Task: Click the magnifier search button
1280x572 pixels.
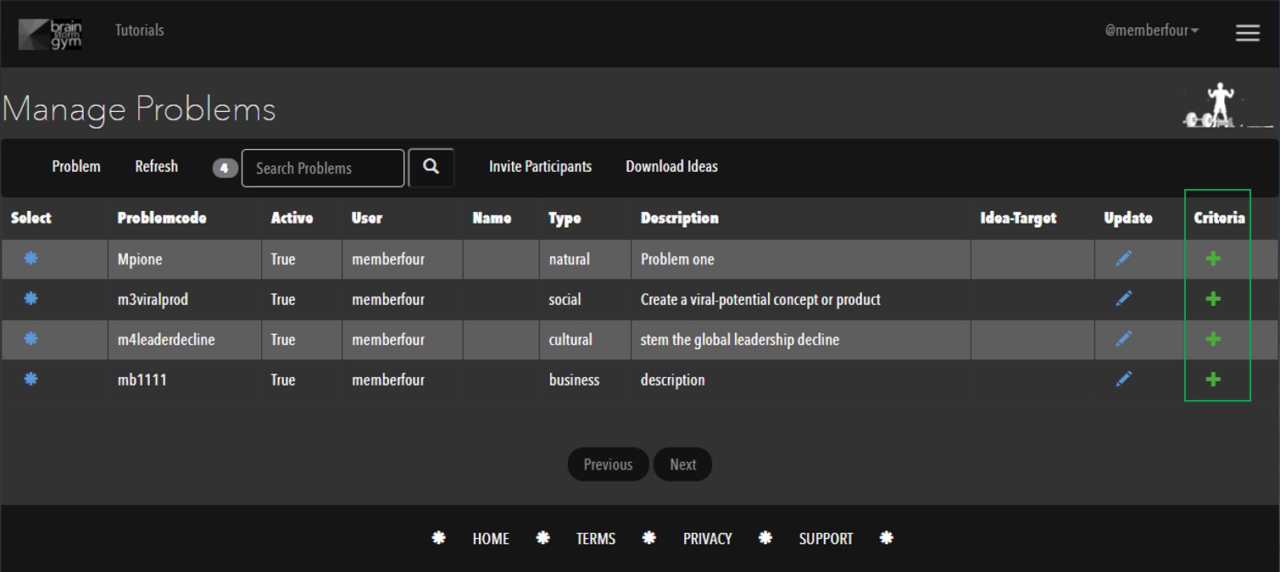Action: 431,167
